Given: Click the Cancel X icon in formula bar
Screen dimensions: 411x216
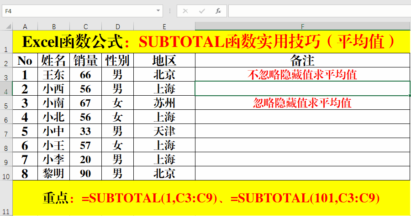Looking at the screenshot, I should (185, 11).
